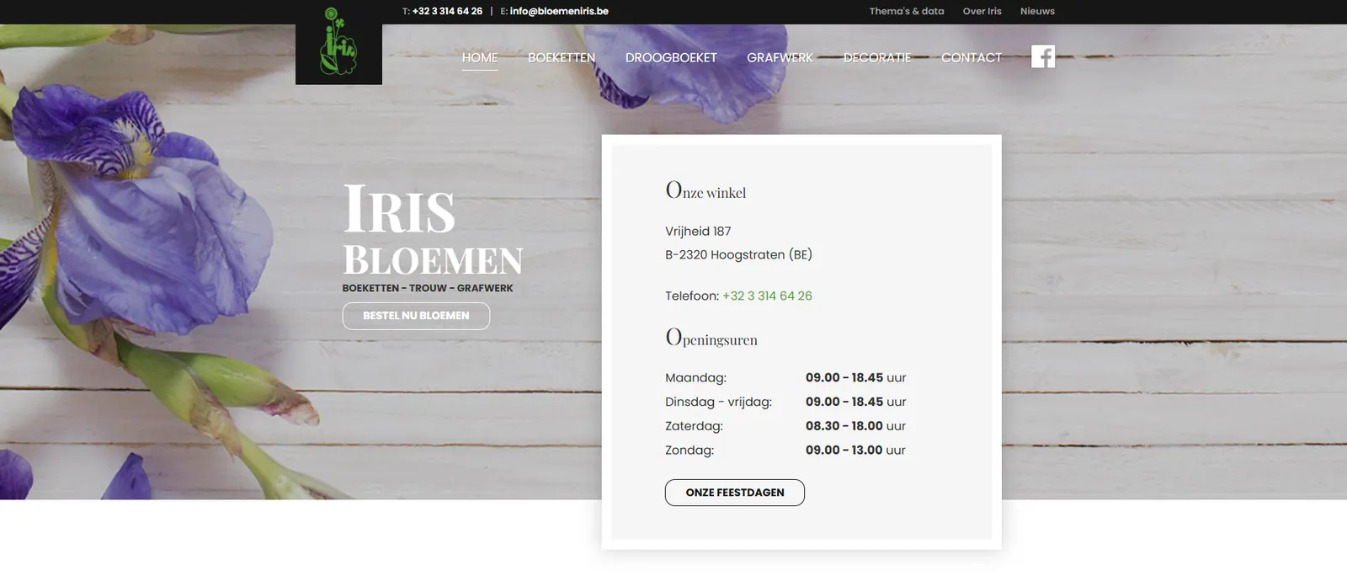Select Grafwerk in the navigation
Screen dimensions: 1347x576
click(x=780, y=57)
